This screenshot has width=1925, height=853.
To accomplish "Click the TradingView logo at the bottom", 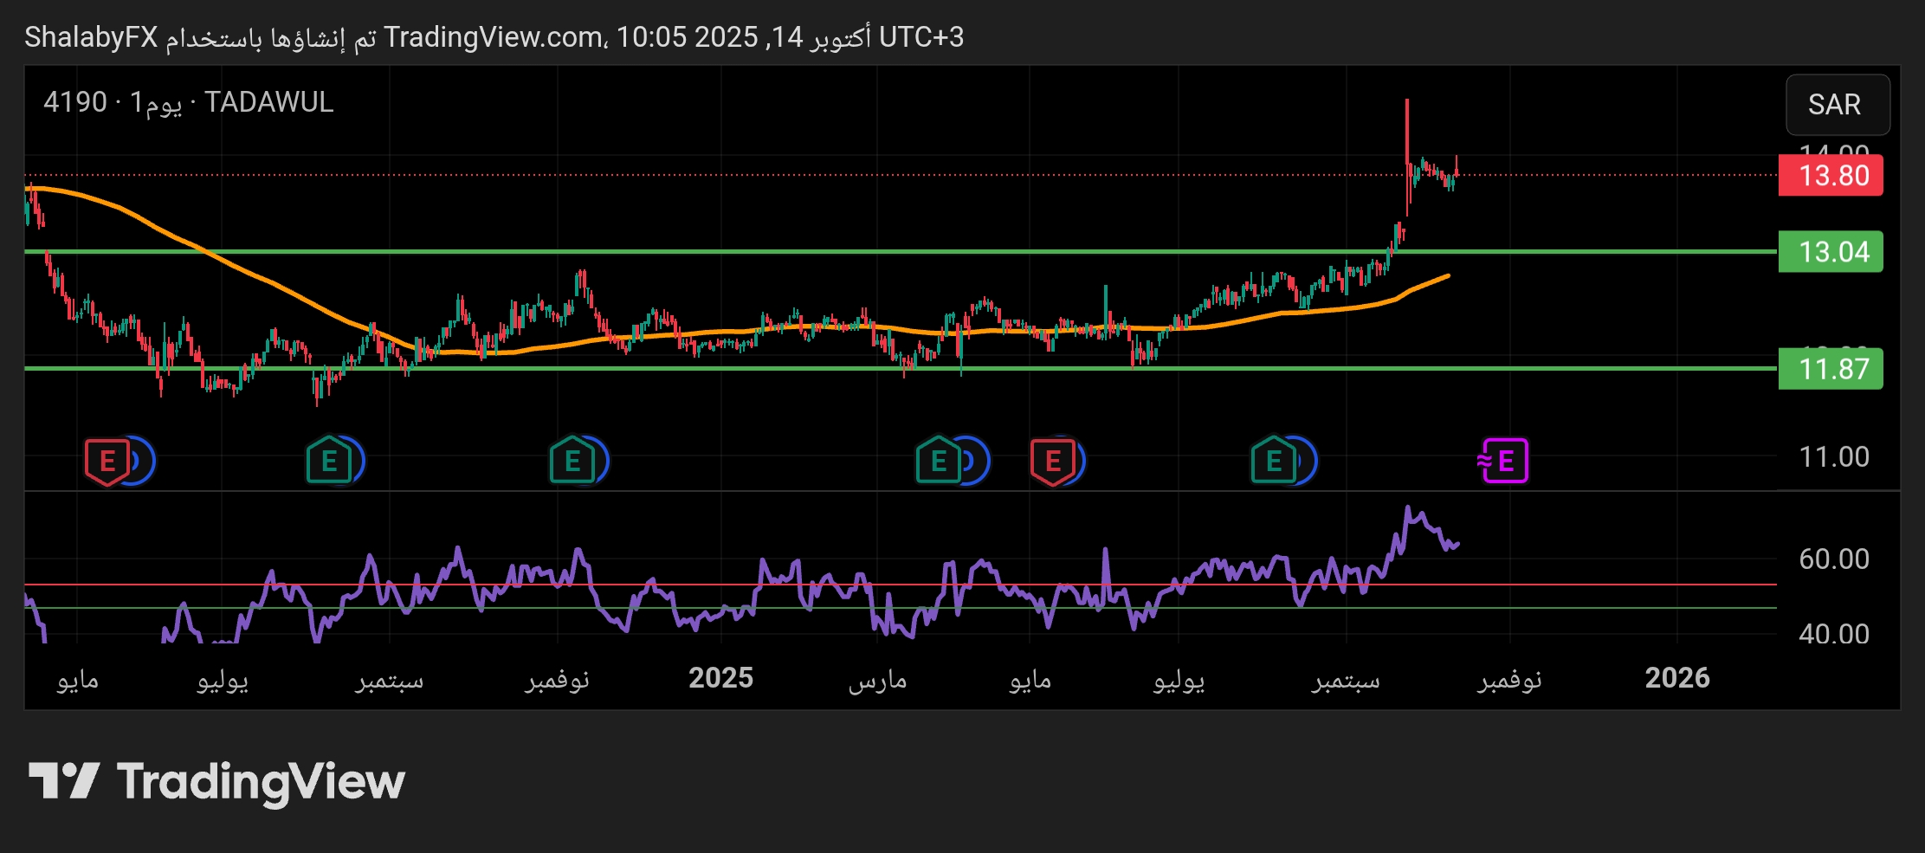I will pyautogui.click(x=216, y=781).
